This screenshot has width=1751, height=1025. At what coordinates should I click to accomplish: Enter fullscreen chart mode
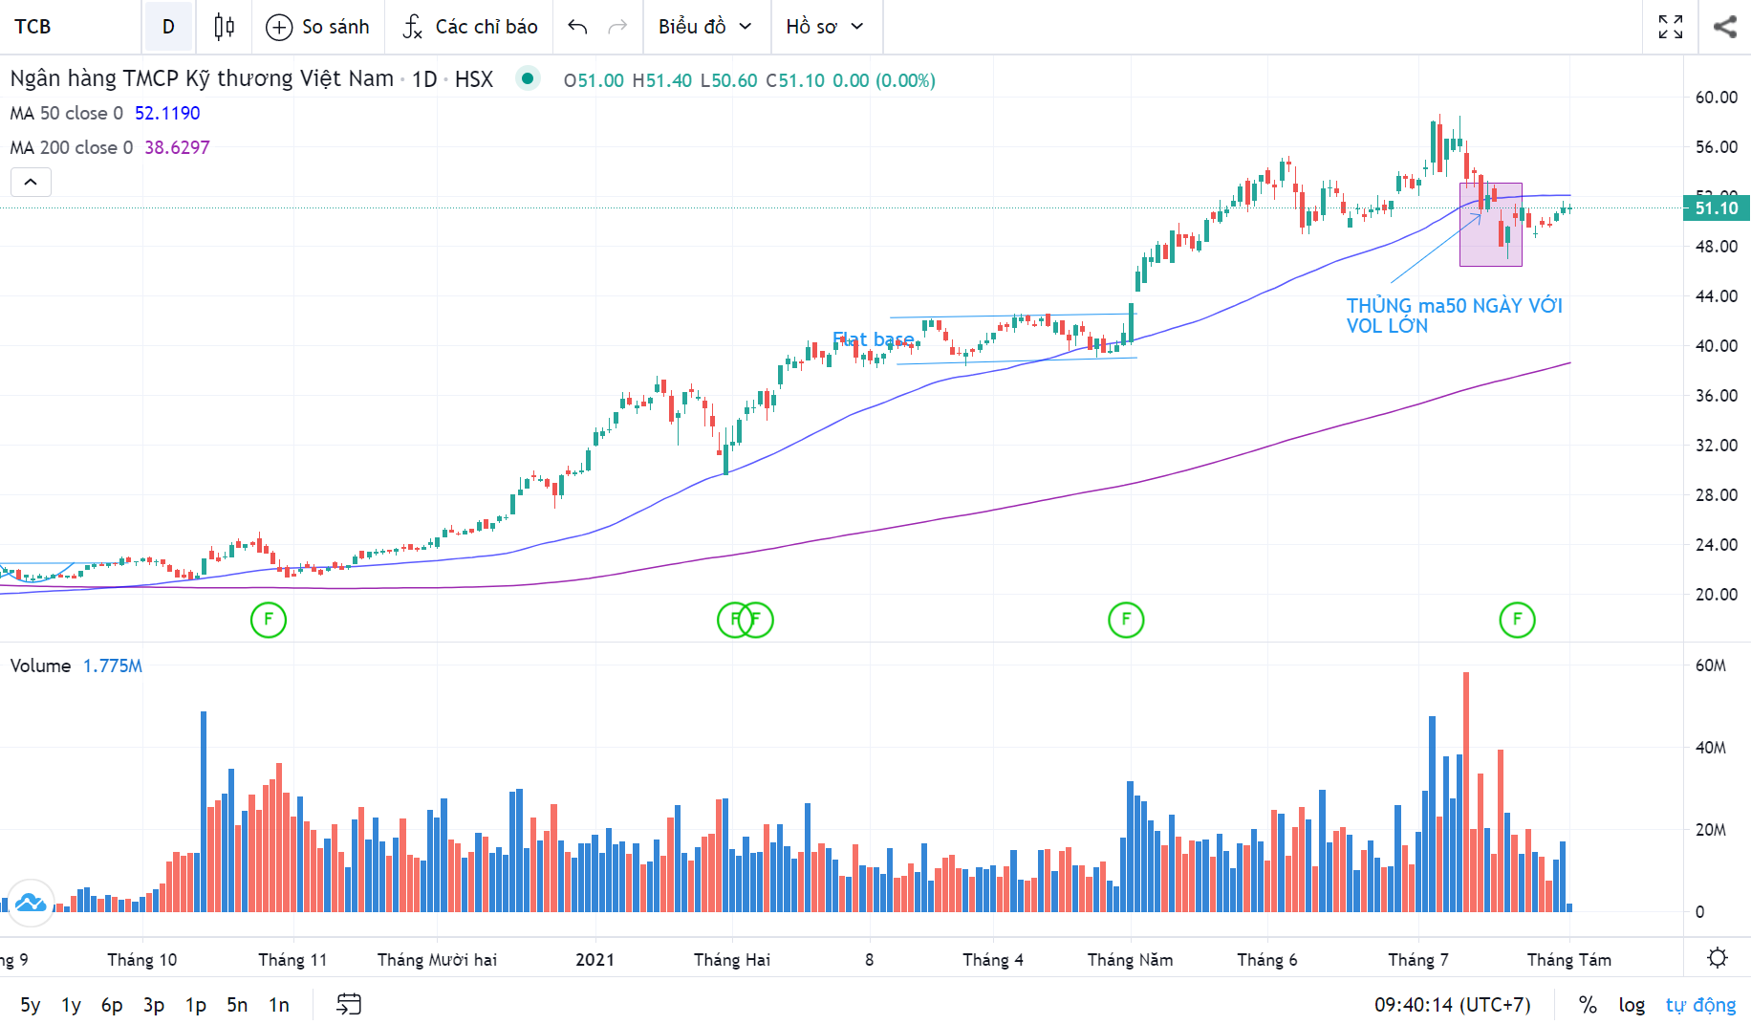pyautogui.click(x=1670, y=27)
